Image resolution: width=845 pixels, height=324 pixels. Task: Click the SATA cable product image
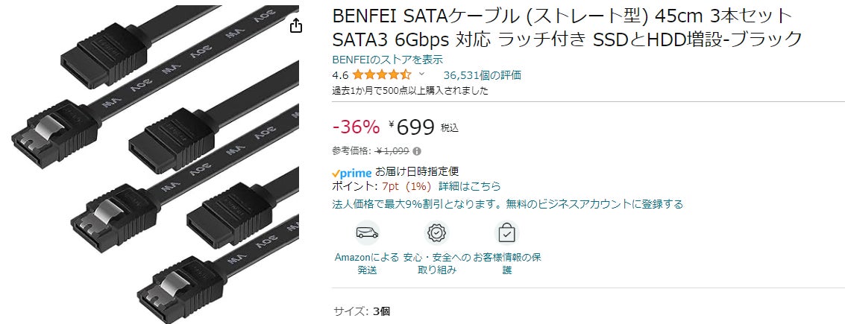pyautogui.click(x=157, y=164)
